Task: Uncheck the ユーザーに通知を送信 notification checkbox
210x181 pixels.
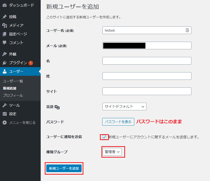Action: 104,137
